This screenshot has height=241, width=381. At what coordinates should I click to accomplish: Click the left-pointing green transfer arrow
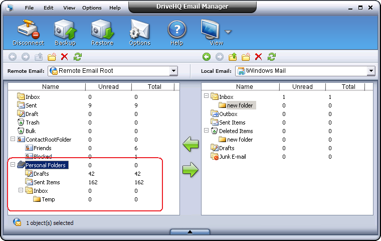click(x=190, y=145)
